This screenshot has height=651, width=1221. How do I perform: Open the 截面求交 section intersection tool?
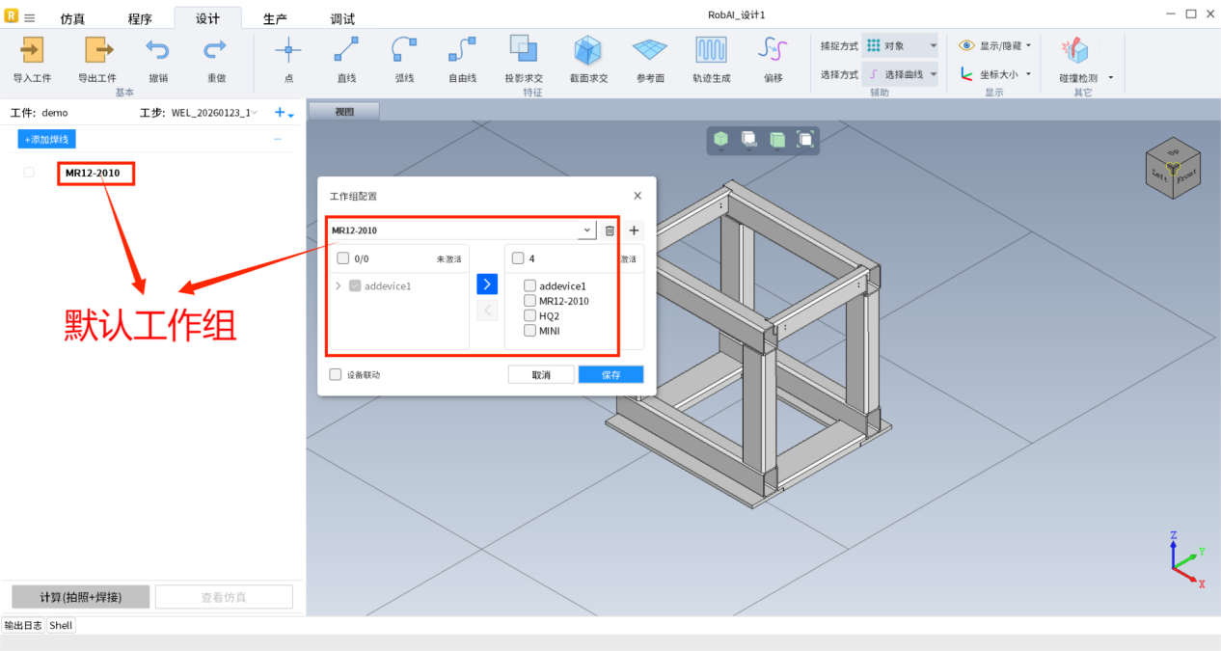pyautogui.click(x=588, y=50)
